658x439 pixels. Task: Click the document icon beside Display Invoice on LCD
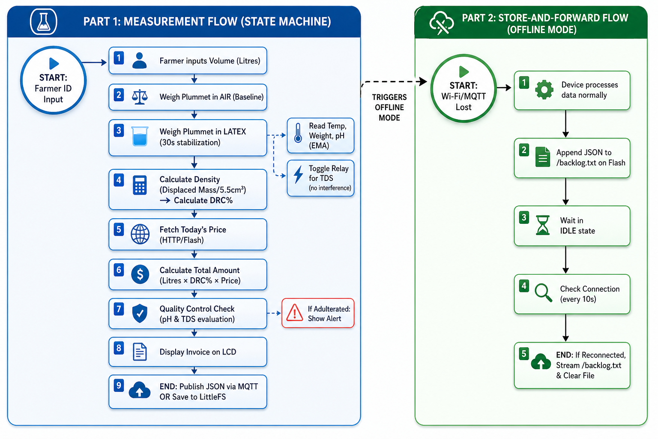pos(140,352)
